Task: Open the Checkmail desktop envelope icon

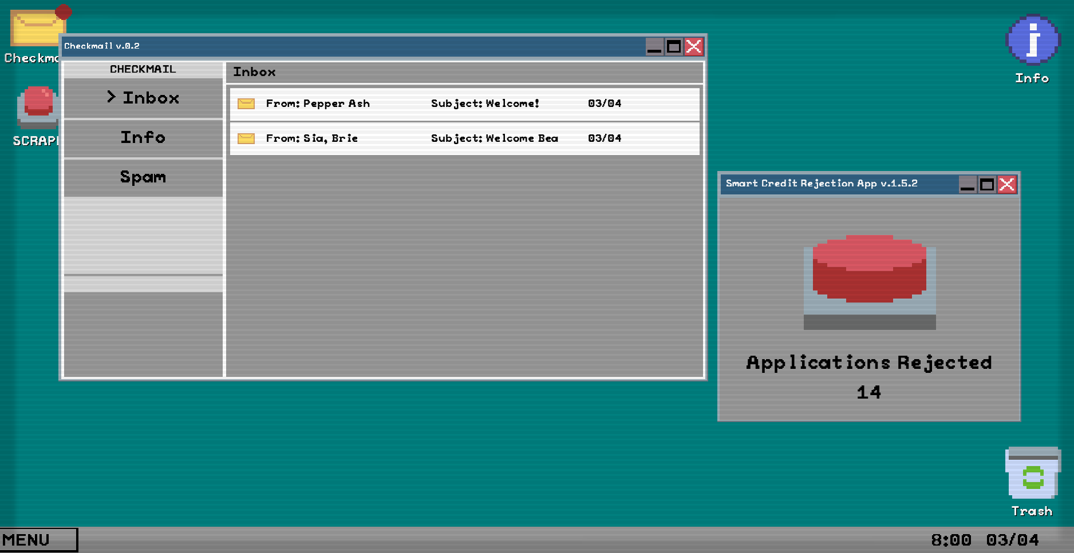Action: [34, 29]
